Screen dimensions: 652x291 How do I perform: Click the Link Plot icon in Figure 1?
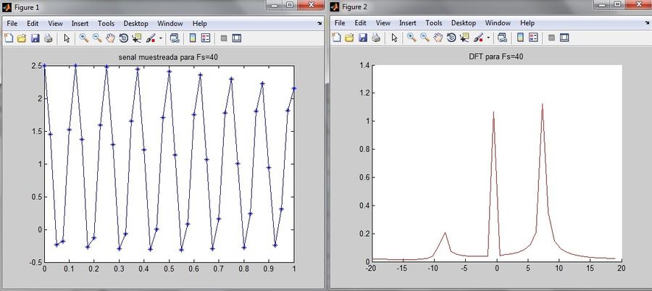[175, 38]
